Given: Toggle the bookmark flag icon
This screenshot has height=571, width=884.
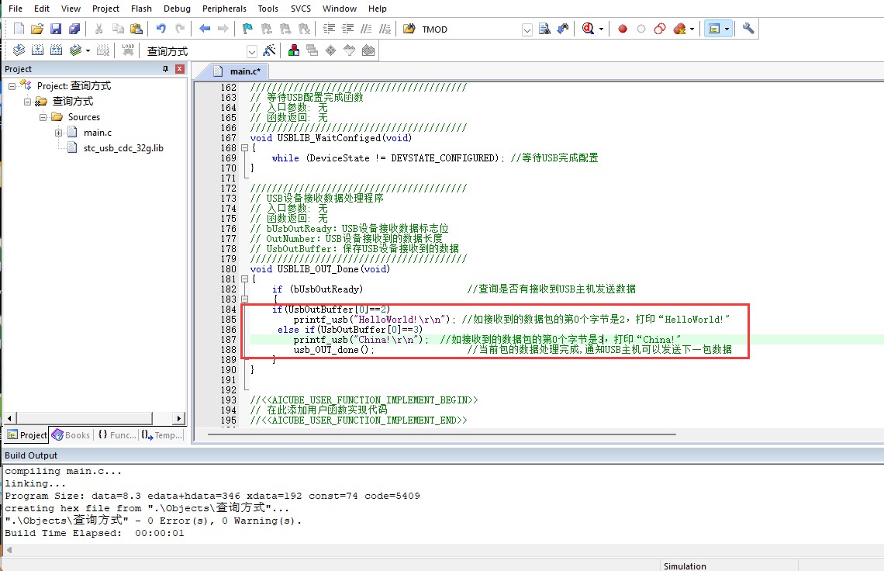Looking at the screenshot, I should pos(247,29).
